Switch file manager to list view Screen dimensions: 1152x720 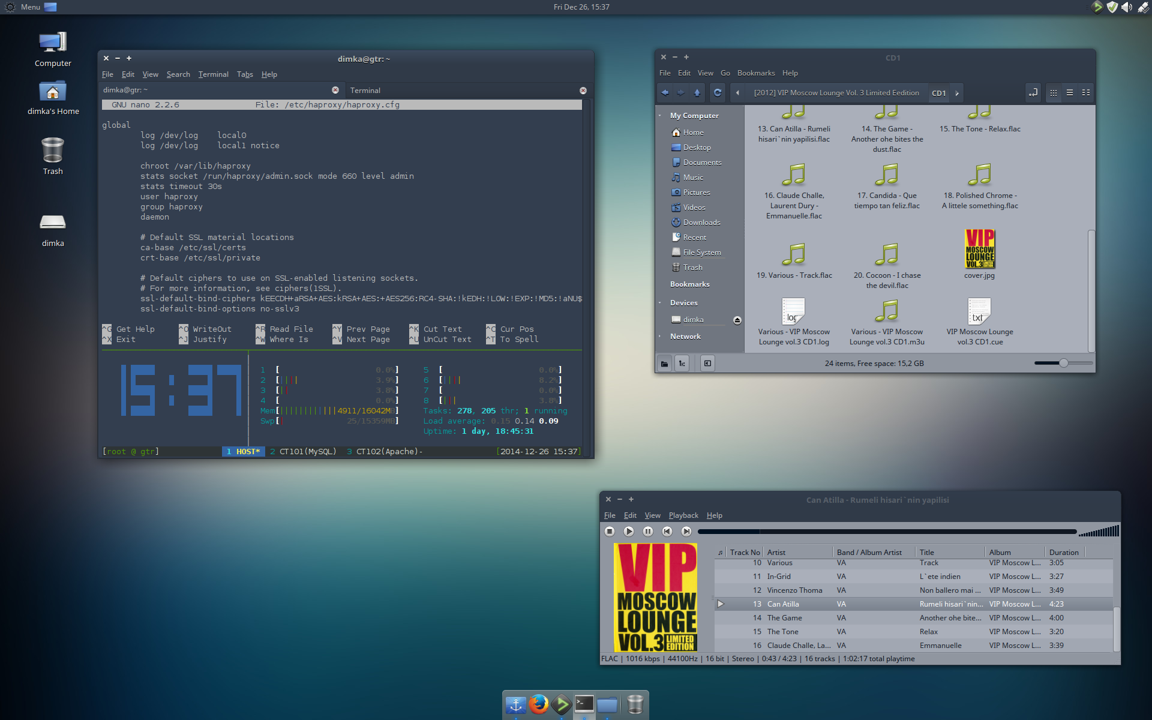click(1070, 93)
